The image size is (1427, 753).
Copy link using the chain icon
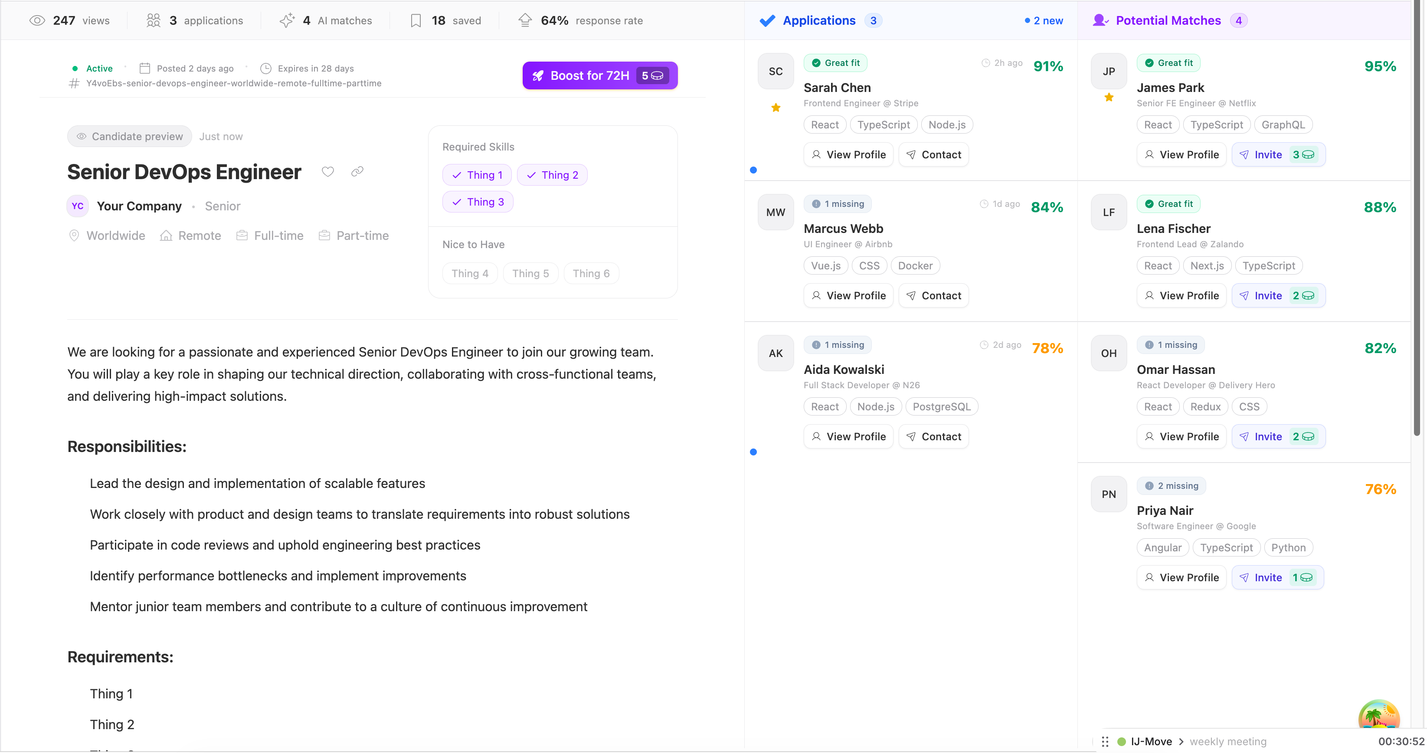(357, 172)
